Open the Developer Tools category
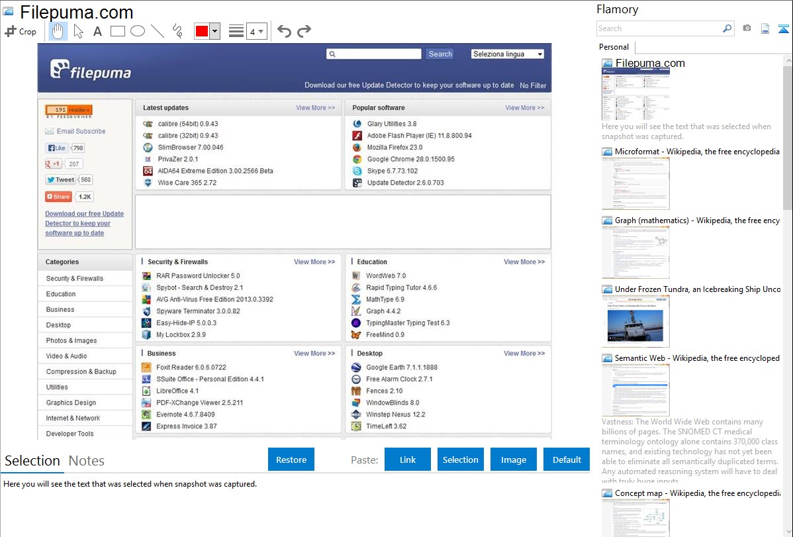 click(x=70, y=434)
